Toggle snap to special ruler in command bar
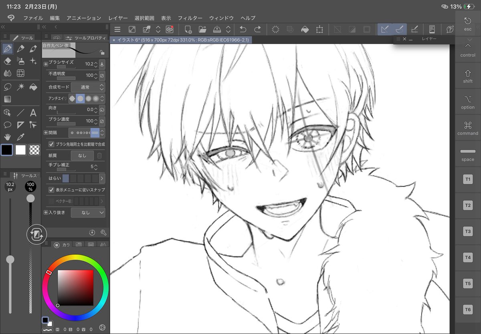 pyautogui.click(x=400, y=29)
